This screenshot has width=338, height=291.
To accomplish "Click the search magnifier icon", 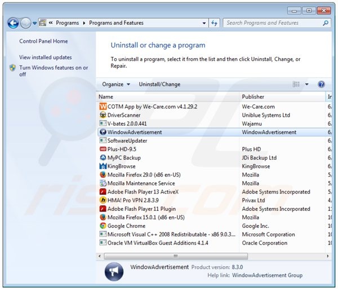I will point(326,23).
